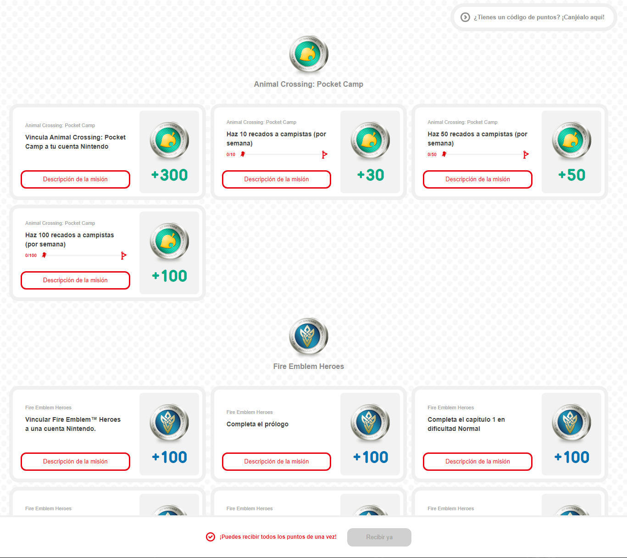Screen dimensions: 627x558
Task: Click the Animal Crossing section header medal
Action: [309, 55]
